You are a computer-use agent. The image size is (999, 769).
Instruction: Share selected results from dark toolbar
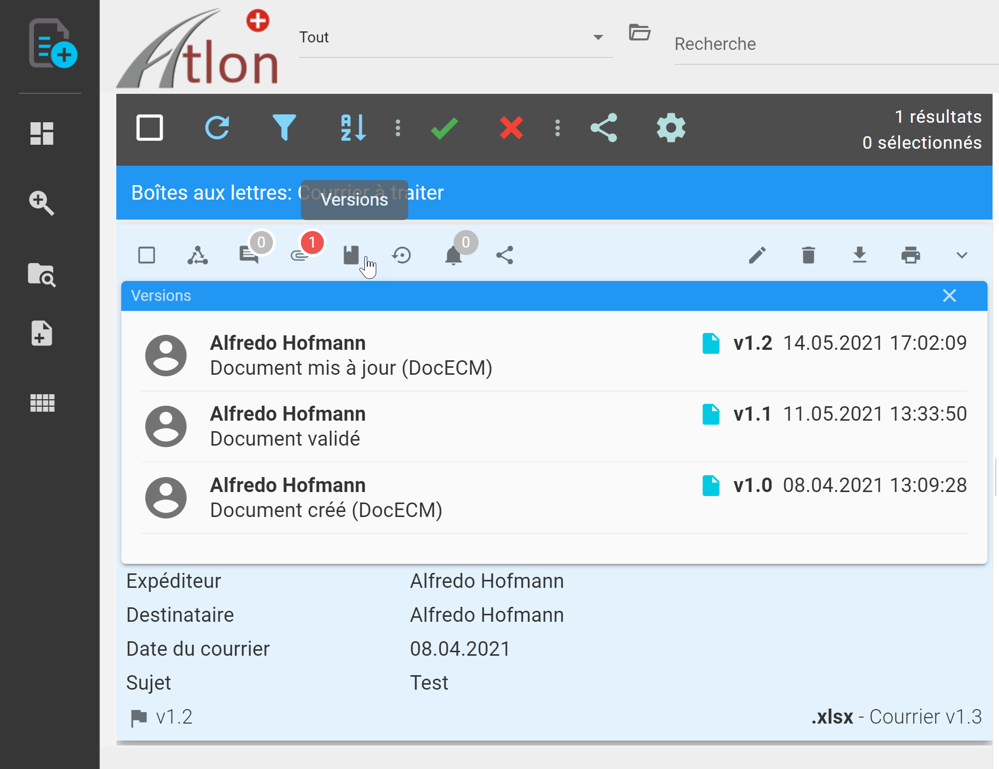point(604,128)
